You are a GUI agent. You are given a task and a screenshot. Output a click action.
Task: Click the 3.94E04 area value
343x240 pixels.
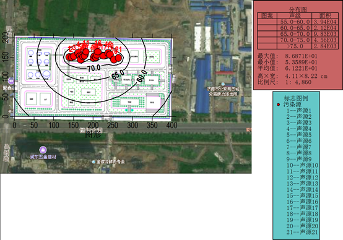point(325,22)
